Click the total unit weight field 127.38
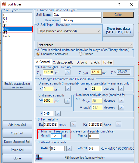The width and height of the screenshot is (139, 163). pyautogui.click(x=48, y=72)
